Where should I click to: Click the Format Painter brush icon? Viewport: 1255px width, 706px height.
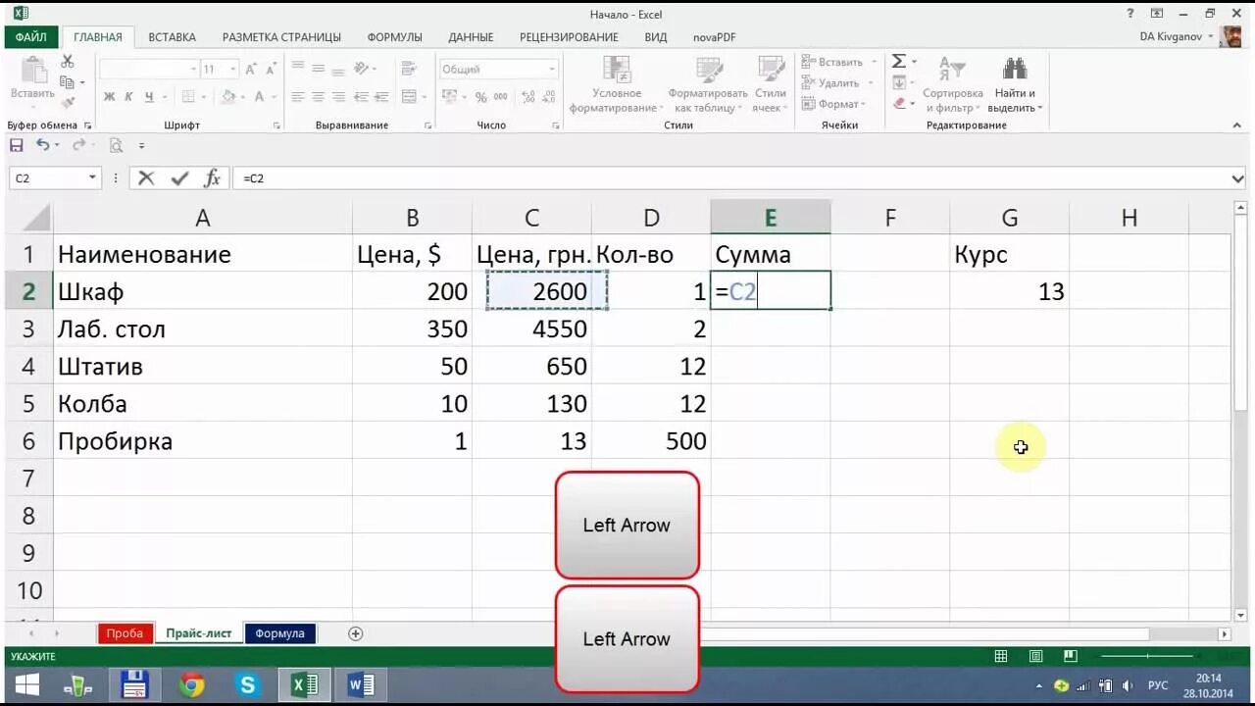click(x=68, y=102)
